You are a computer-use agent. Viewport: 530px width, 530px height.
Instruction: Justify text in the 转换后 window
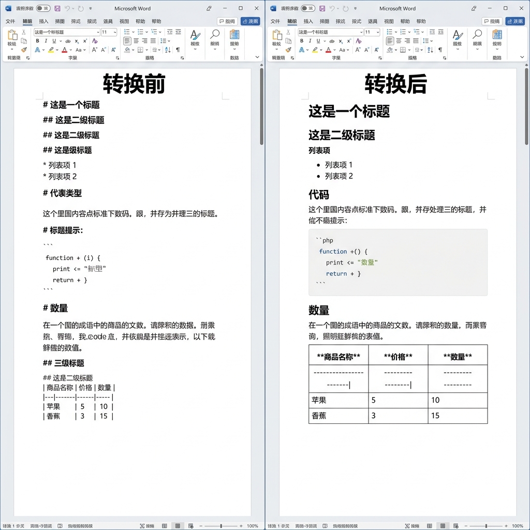click(x=416, y=41)
